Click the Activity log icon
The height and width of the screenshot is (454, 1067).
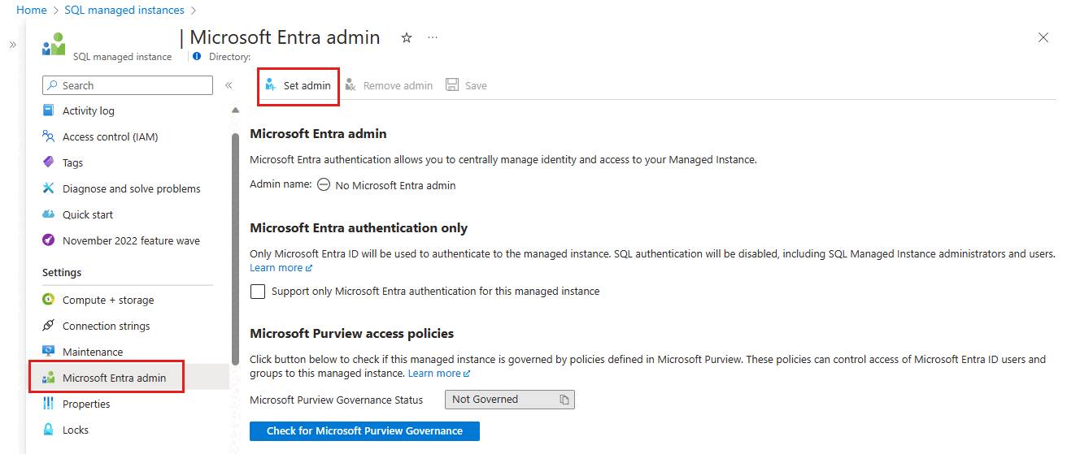click(49, 110)
